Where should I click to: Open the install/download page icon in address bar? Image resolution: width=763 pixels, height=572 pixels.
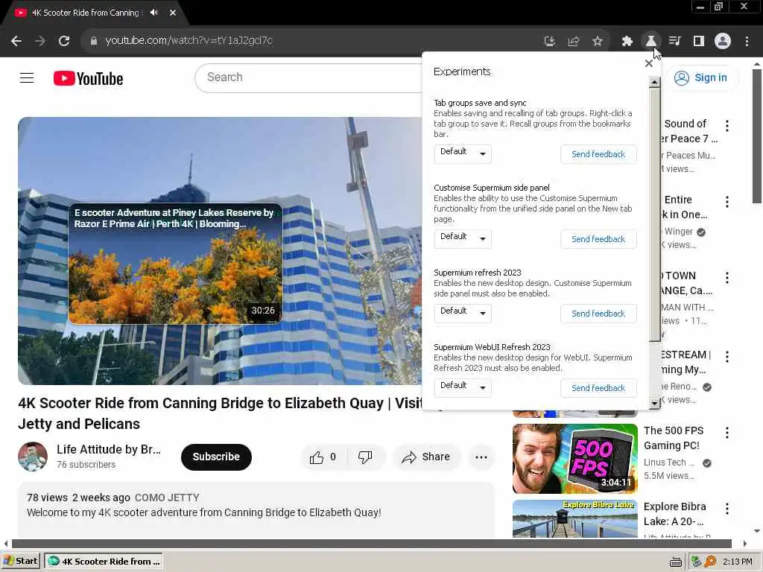coord(550,42)
